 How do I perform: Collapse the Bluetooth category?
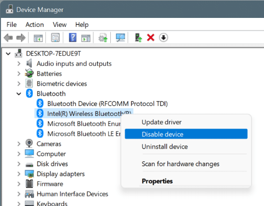(19, 94)
